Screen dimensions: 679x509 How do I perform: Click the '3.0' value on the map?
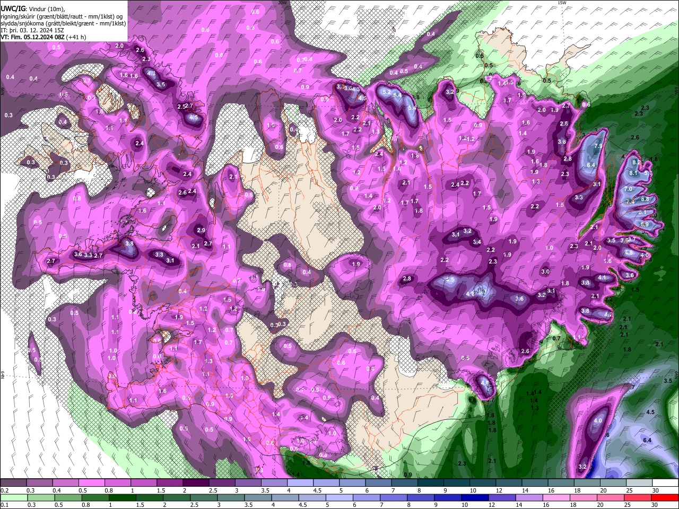click(x=545, y=271)
